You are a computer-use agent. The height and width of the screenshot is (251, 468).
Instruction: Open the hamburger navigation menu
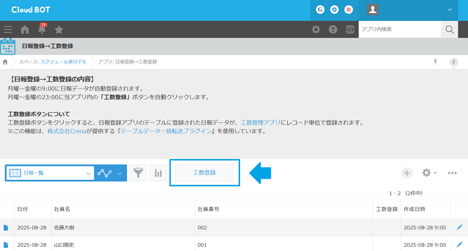[x=7, y=30]
